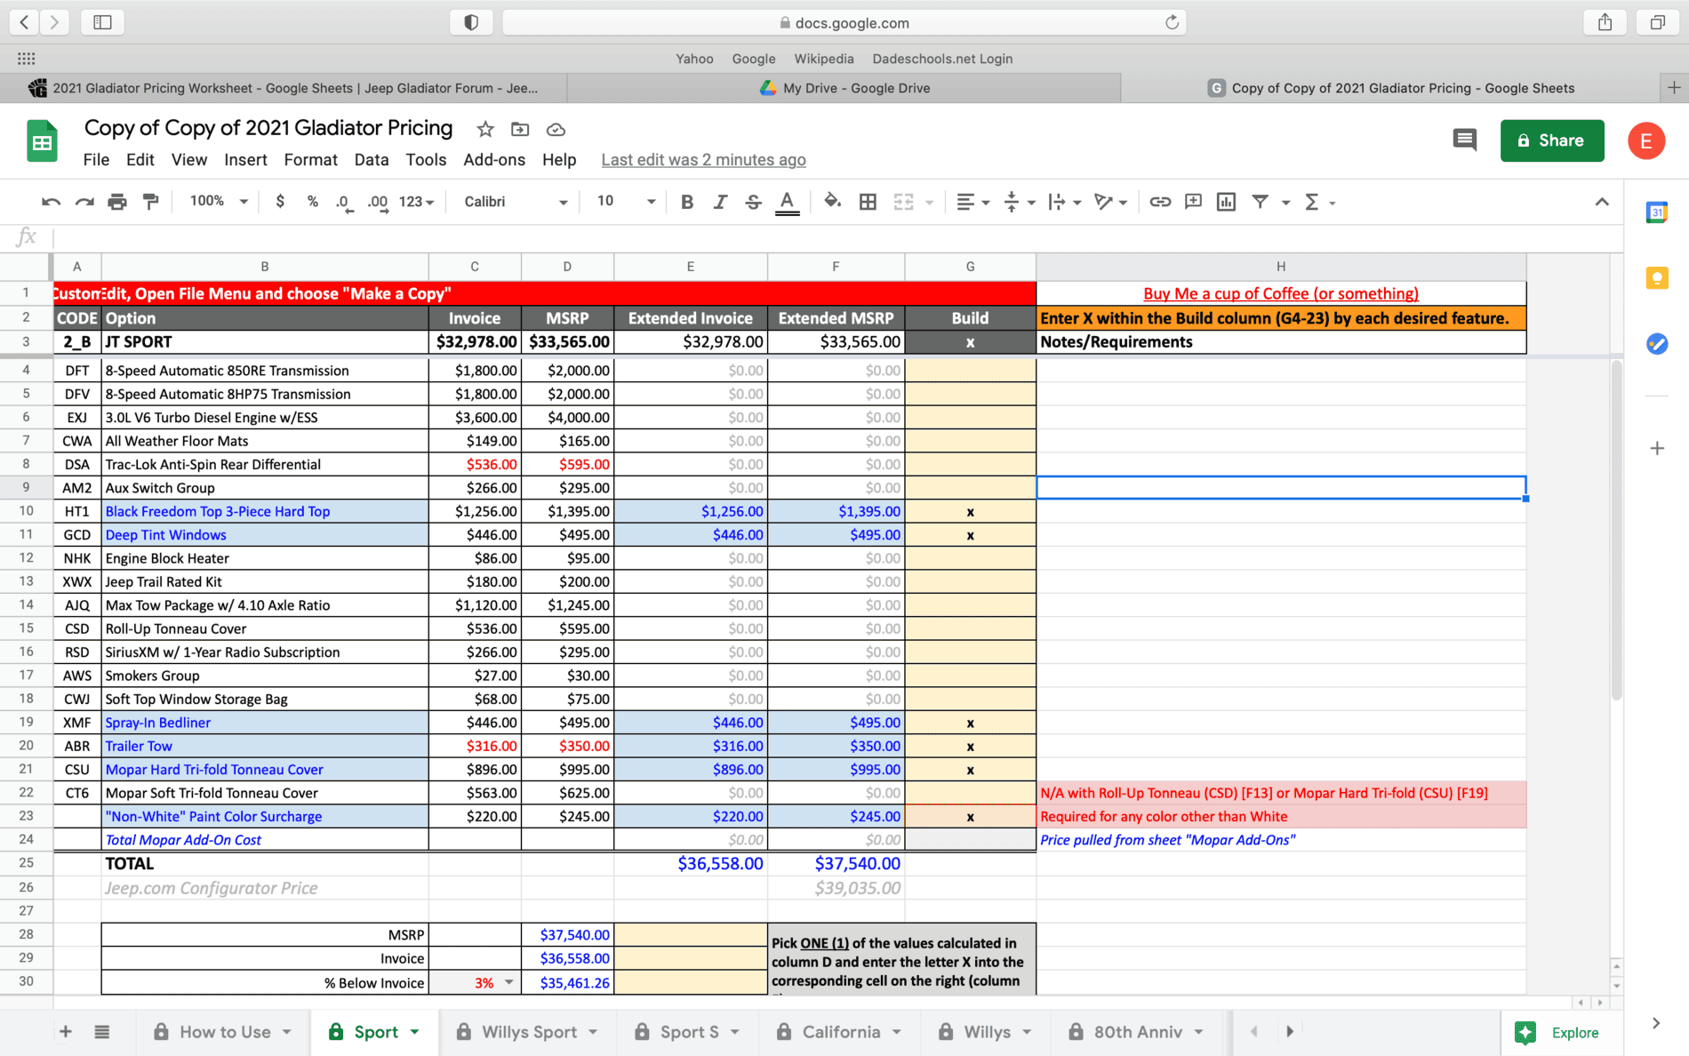This screenshot has width=1689, height=1056.
Task: Open the Data menu
Action: 372,160
